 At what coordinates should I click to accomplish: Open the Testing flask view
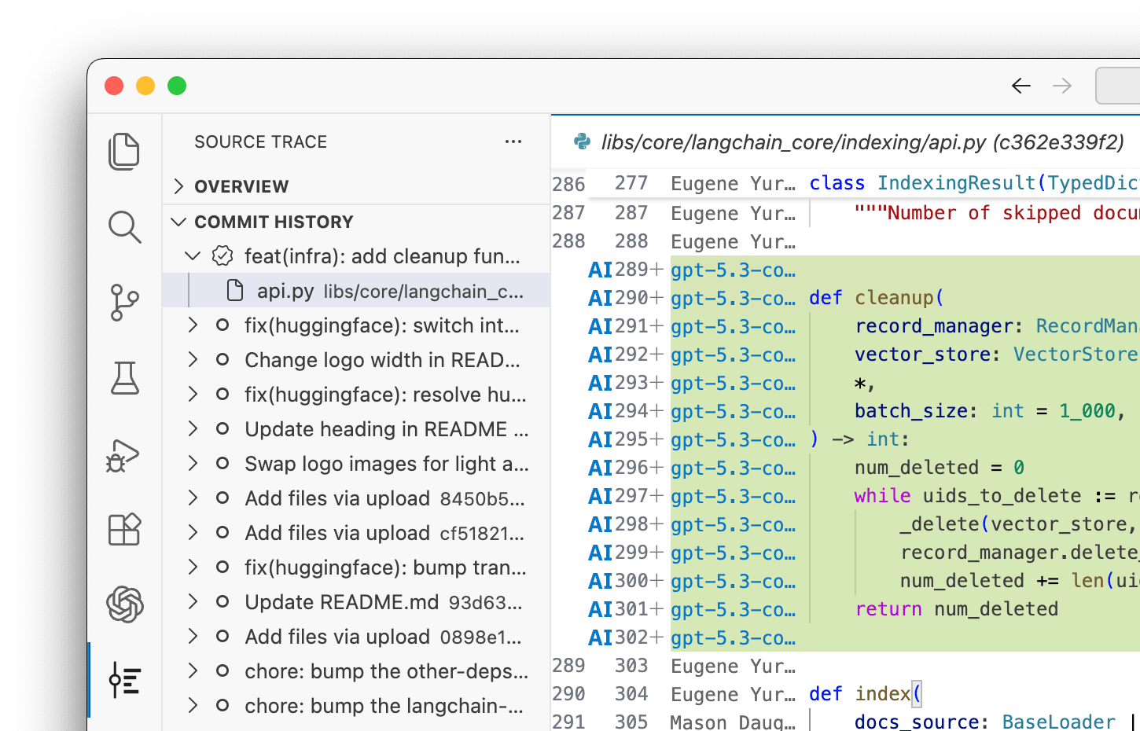pos(125,378)
